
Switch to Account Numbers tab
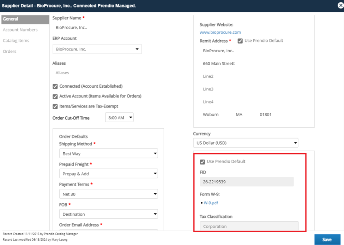click(20, 30)
